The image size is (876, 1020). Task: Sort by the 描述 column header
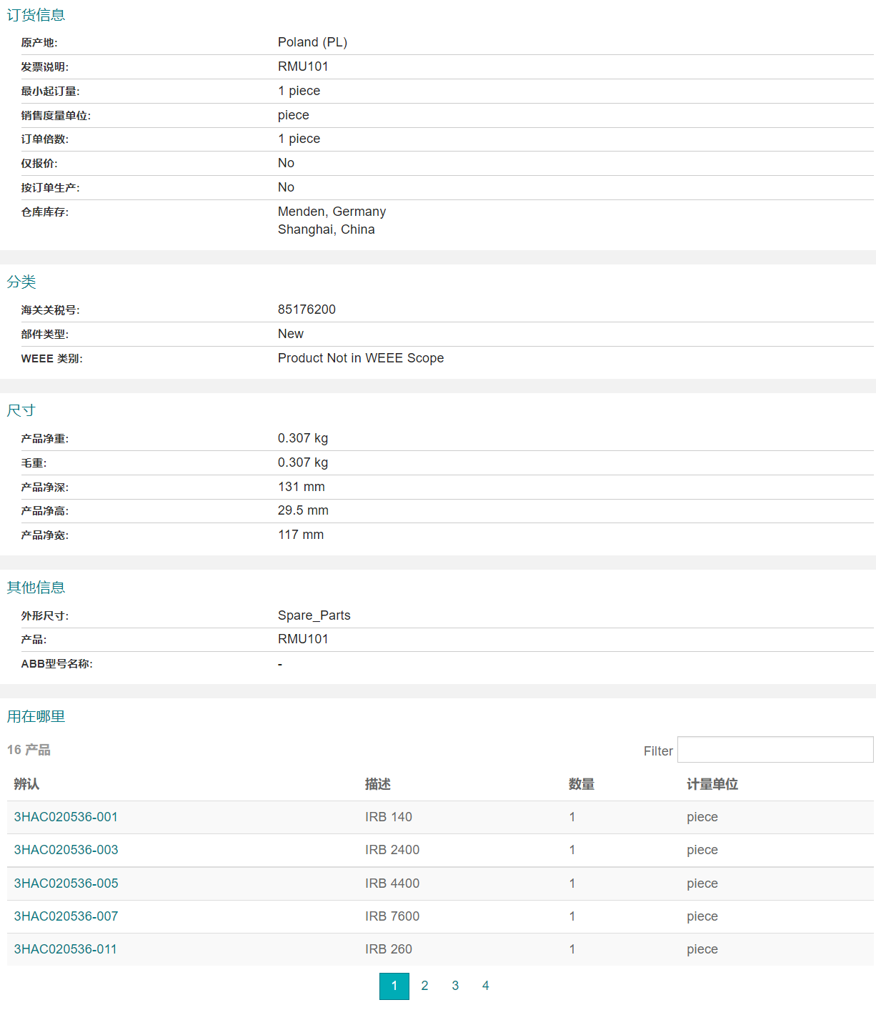pos(377,784)
